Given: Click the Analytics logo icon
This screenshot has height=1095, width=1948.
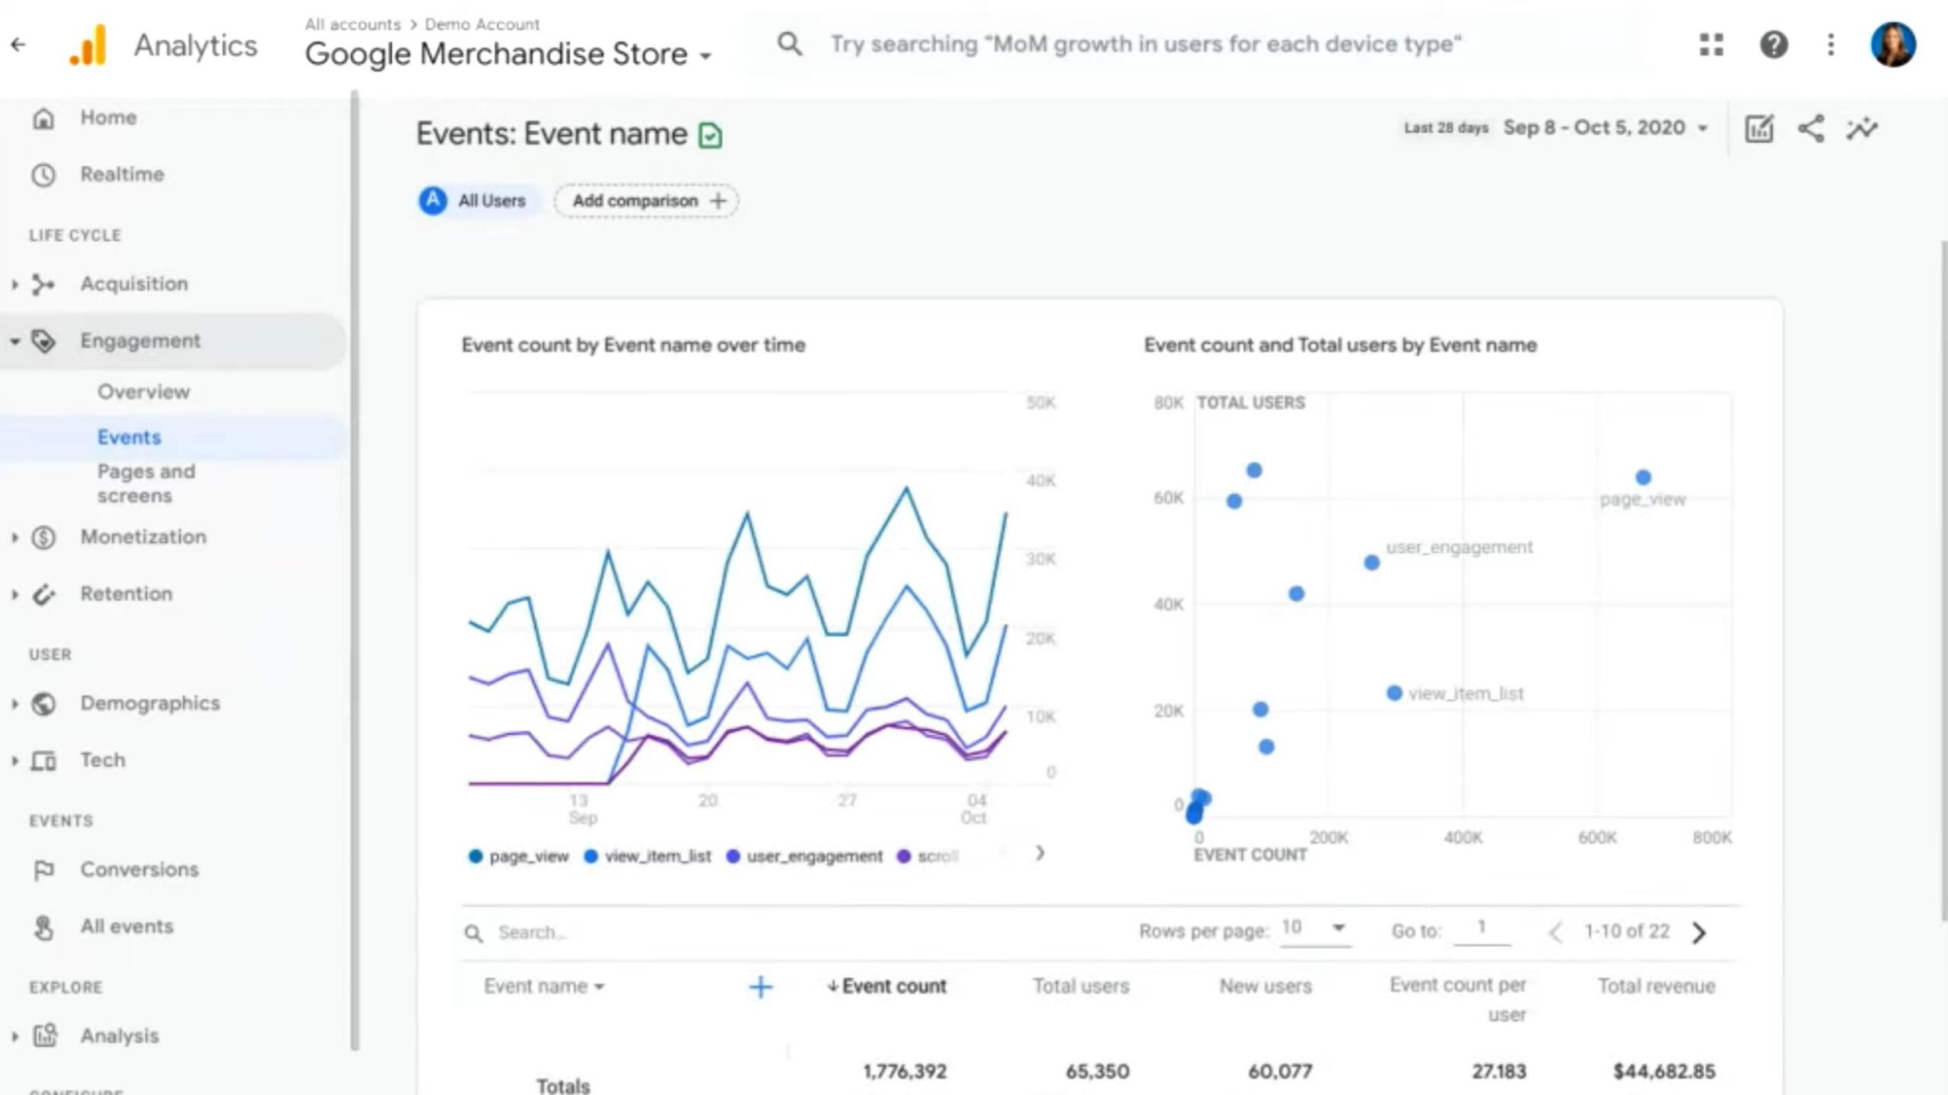Looking at the screenshot, I should click(88, 45).
